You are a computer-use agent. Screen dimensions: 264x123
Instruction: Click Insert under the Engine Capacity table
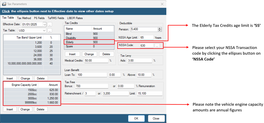(x=10, y=110)
